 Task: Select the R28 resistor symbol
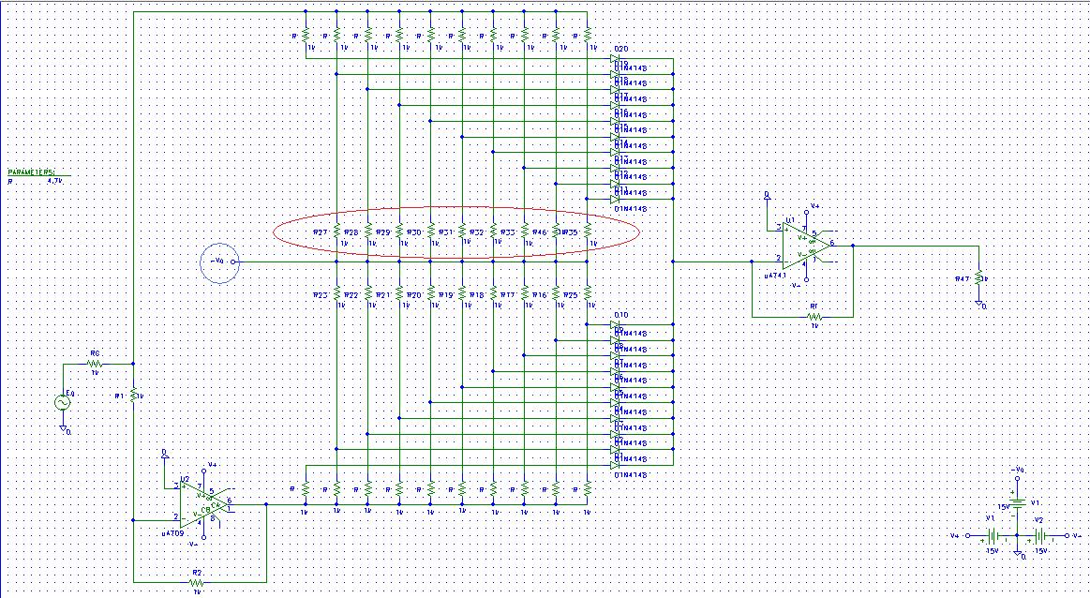click(367, 231)
